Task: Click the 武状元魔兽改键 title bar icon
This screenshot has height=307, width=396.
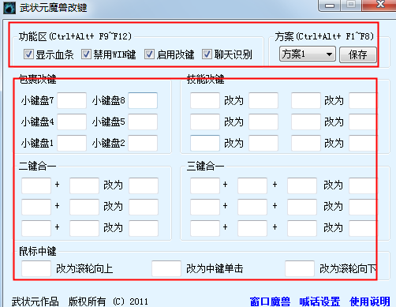Action: point(9,8)
